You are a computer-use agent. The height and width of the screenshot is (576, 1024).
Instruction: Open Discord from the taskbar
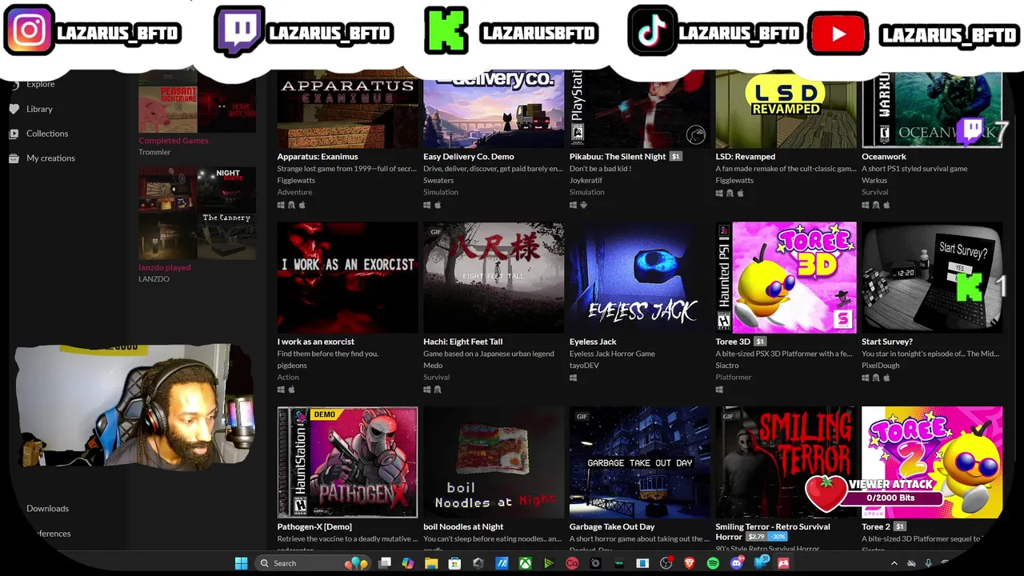[x=737, y=563]
